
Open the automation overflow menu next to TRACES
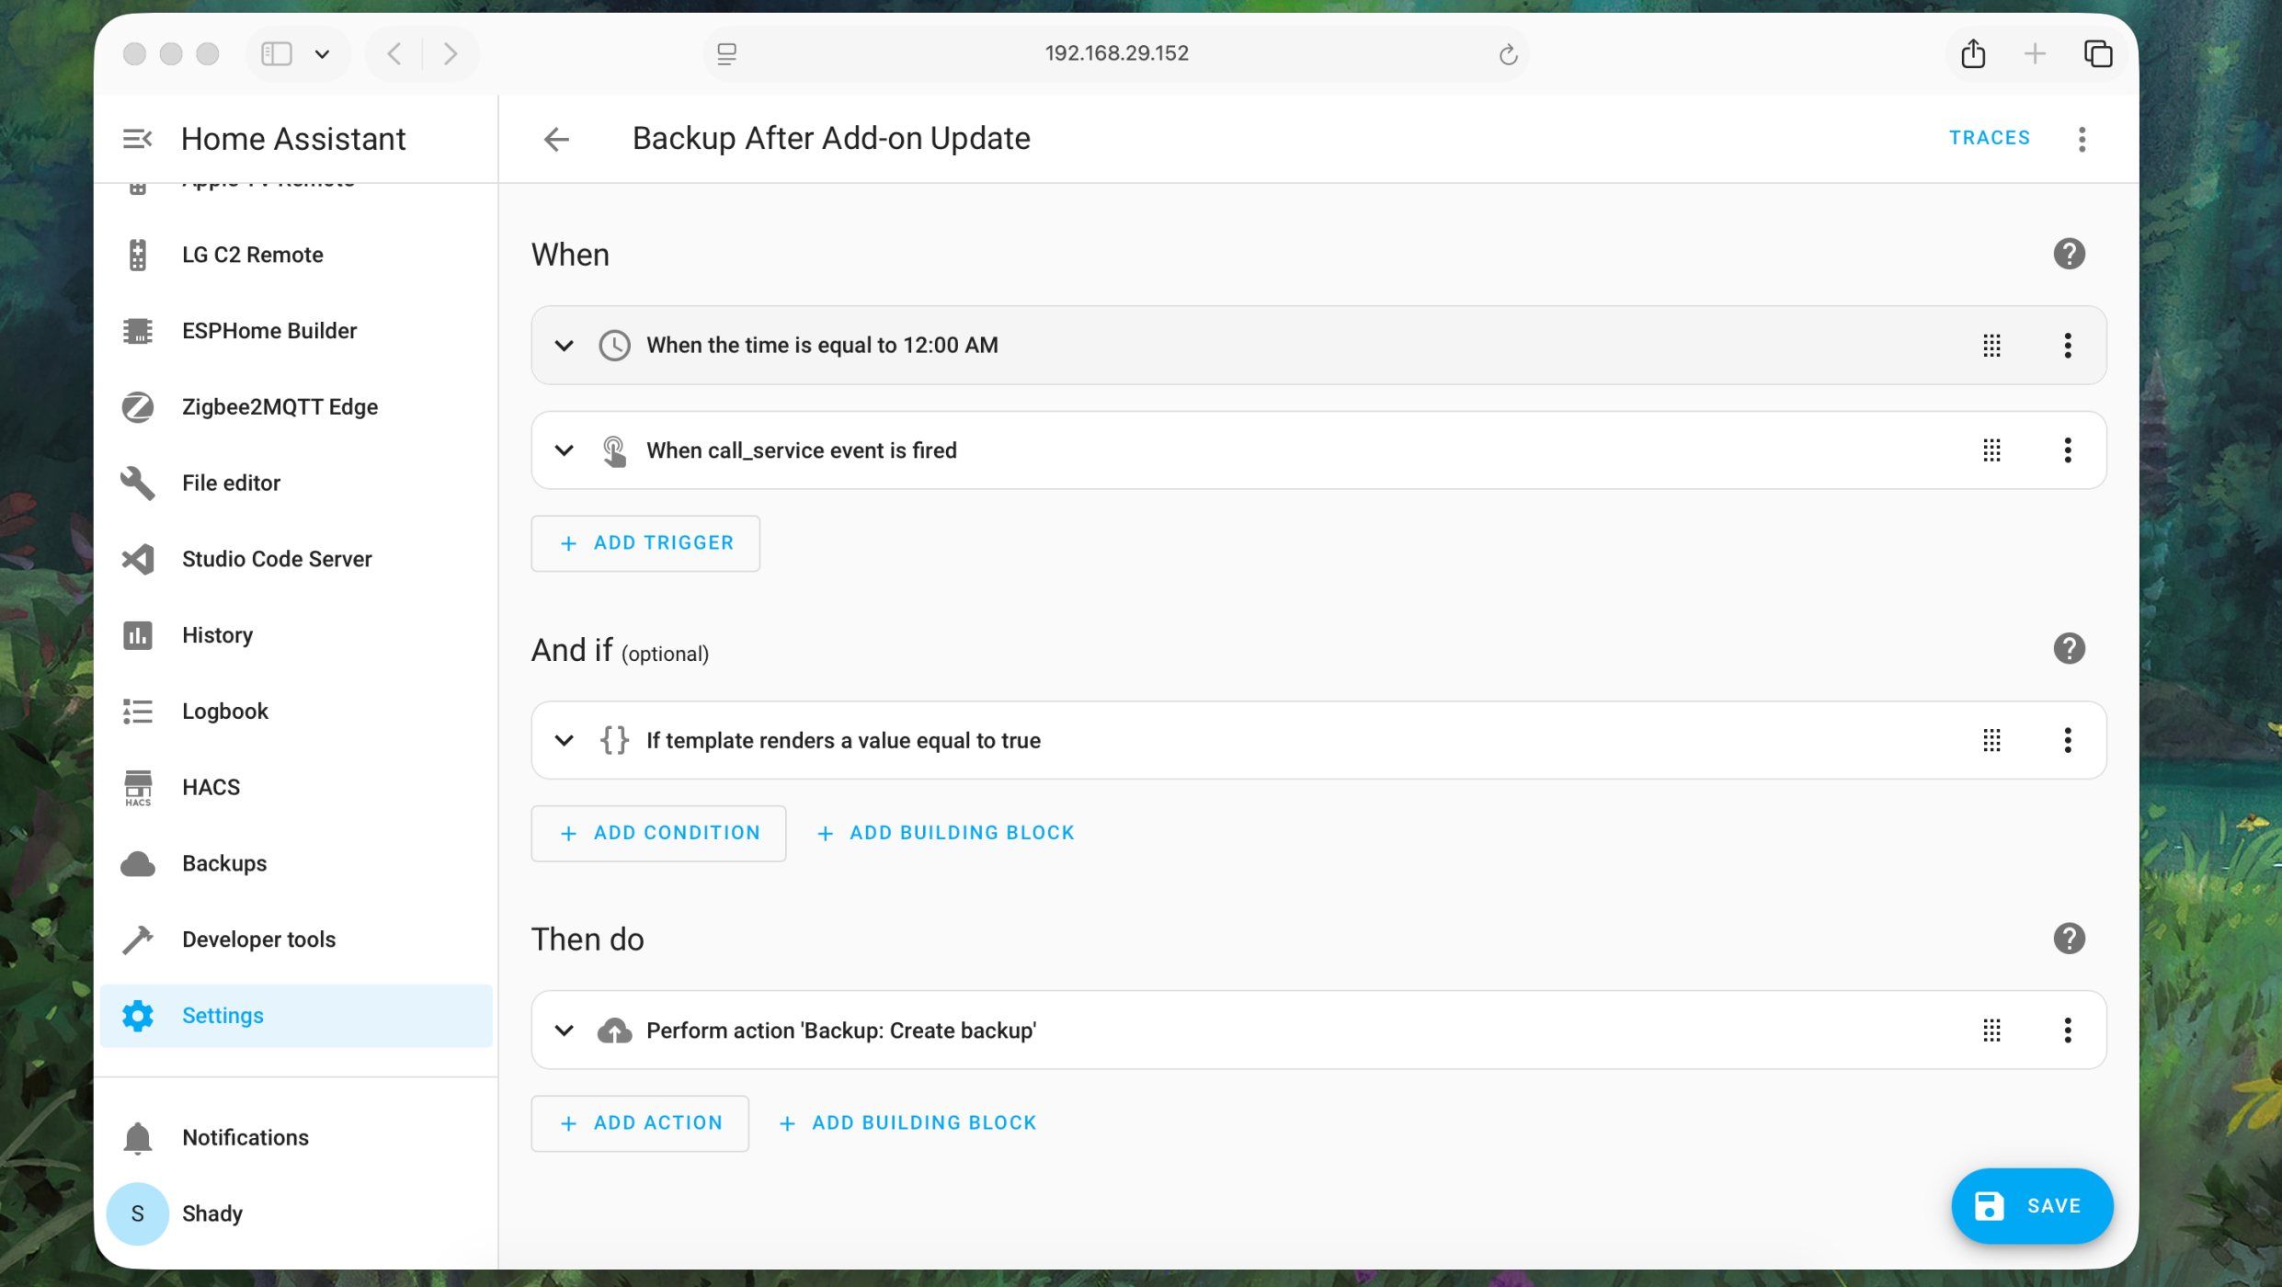tap(2082, 139)
